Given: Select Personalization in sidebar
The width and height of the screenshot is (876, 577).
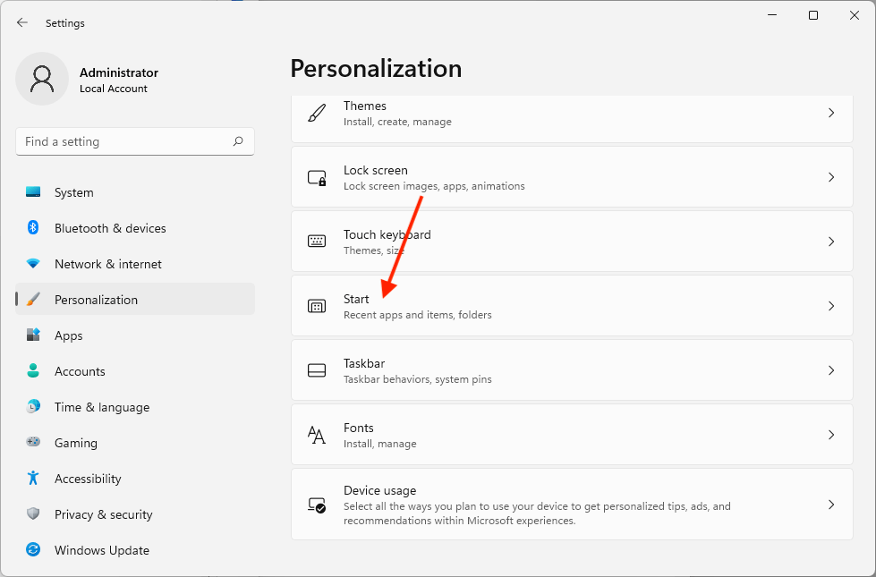Looking at the screenshot, I should [x=135, y=300].
